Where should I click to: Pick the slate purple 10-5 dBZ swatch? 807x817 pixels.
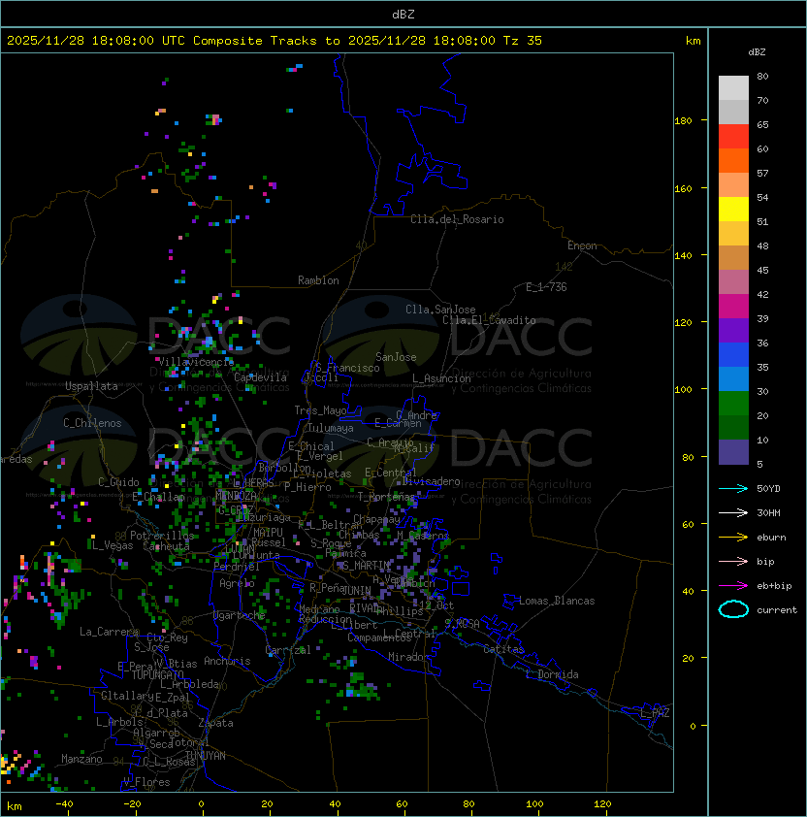coord(733,452)
